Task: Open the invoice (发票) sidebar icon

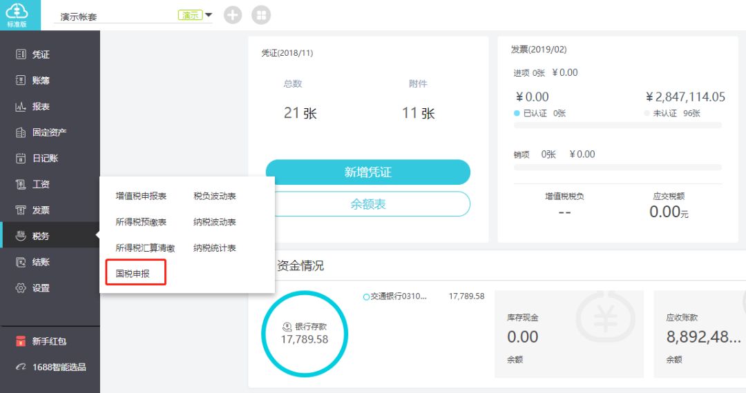Action: click(x=21, y=210)
